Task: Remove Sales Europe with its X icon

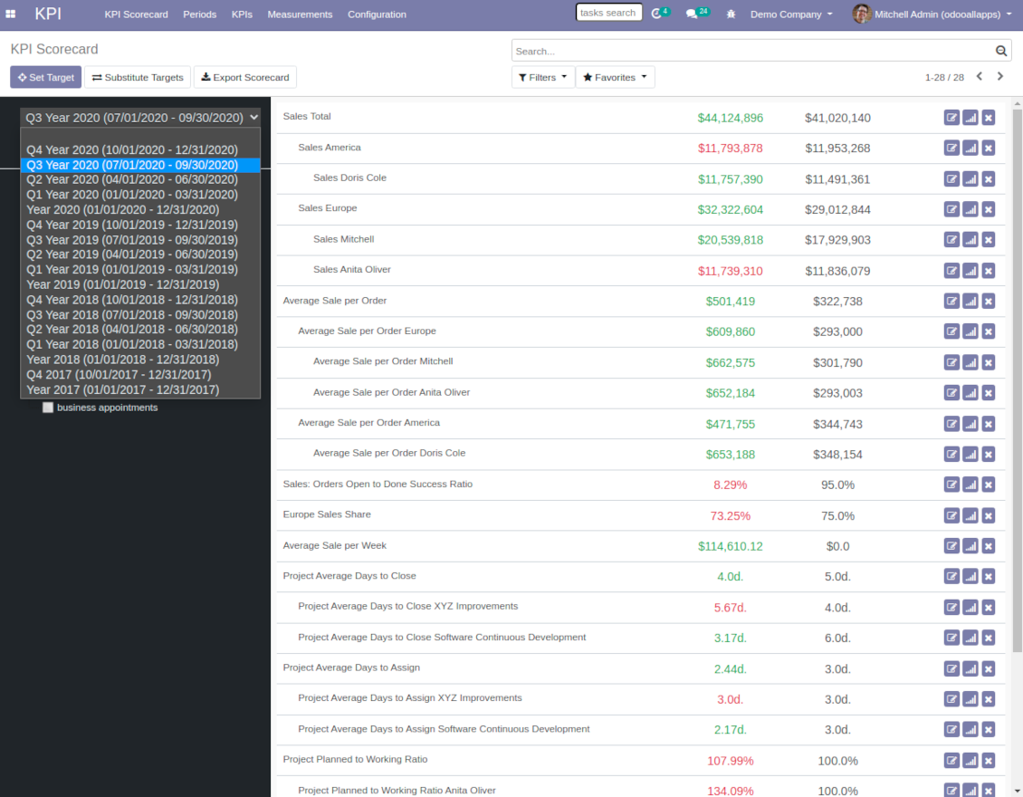Action: coord(989,209)
